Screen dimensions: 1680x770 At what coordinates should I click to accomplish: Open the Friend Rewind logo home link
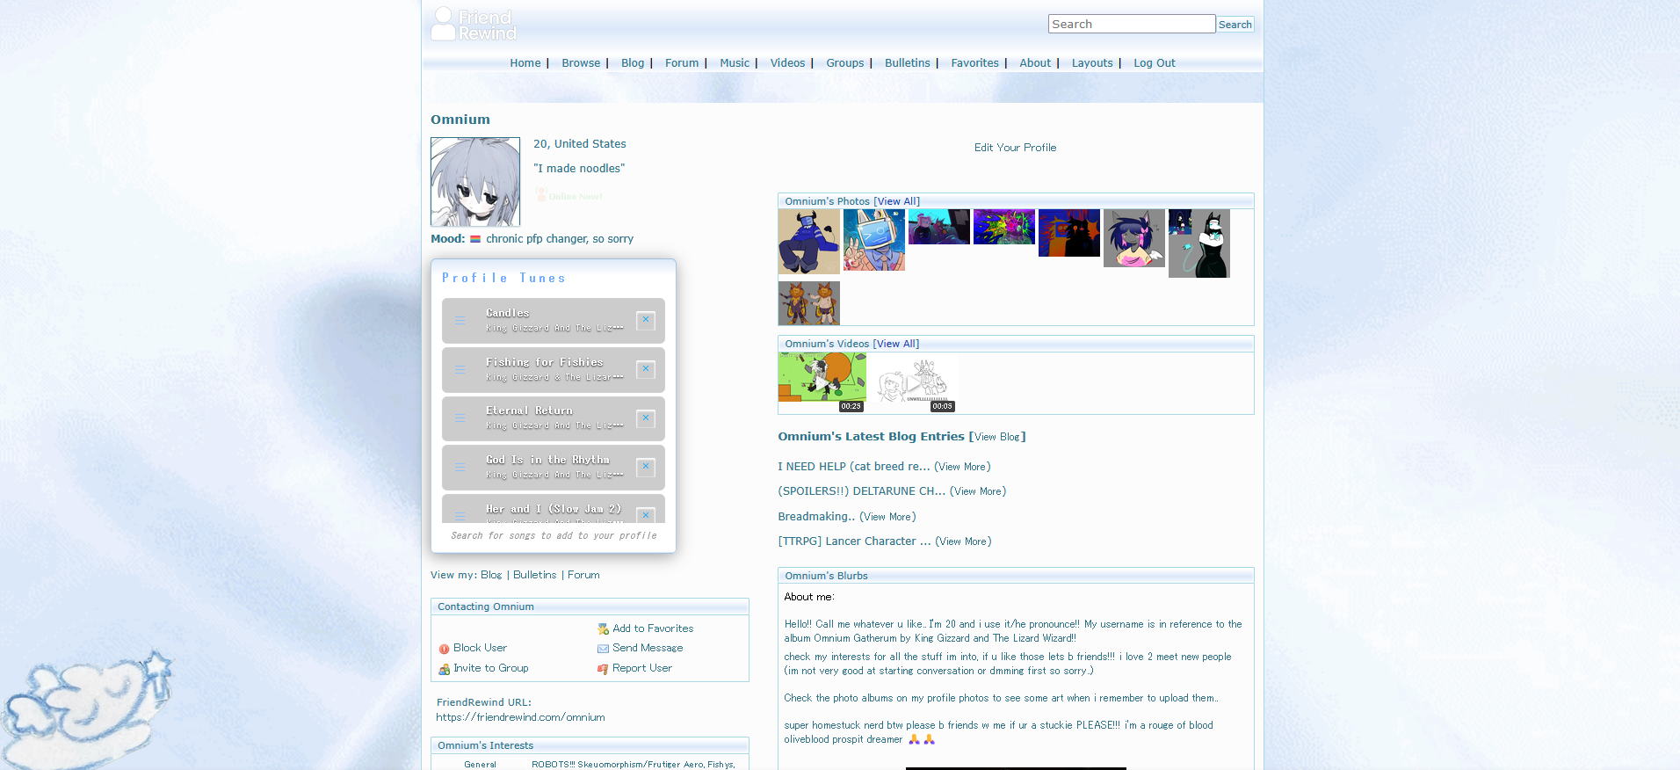pyautogui.click(x=474, y=24)
